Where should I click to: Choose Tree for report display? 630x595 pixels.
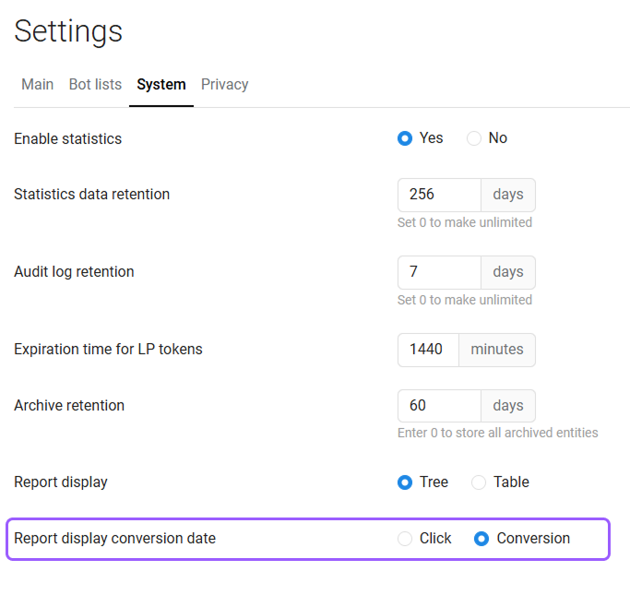click(405, 482)
